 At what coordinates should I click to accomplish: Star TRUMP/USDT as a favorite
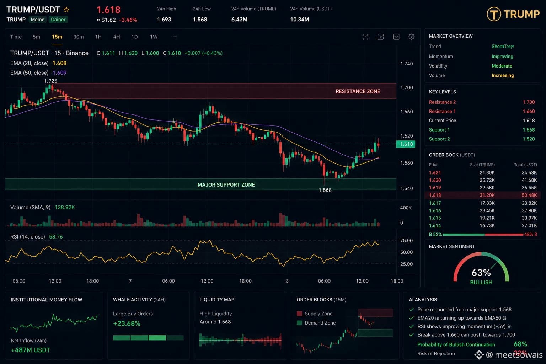pos(66,10)
